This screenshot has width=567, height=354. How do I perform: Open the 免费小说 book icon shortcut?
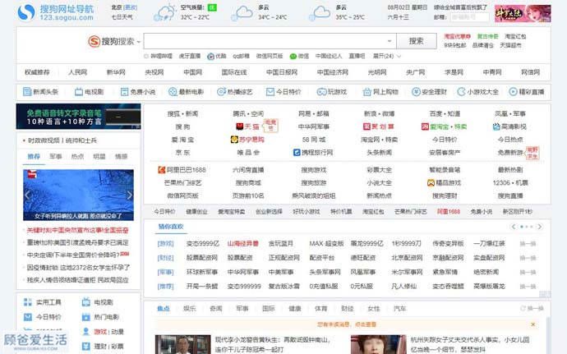[124, 92]
